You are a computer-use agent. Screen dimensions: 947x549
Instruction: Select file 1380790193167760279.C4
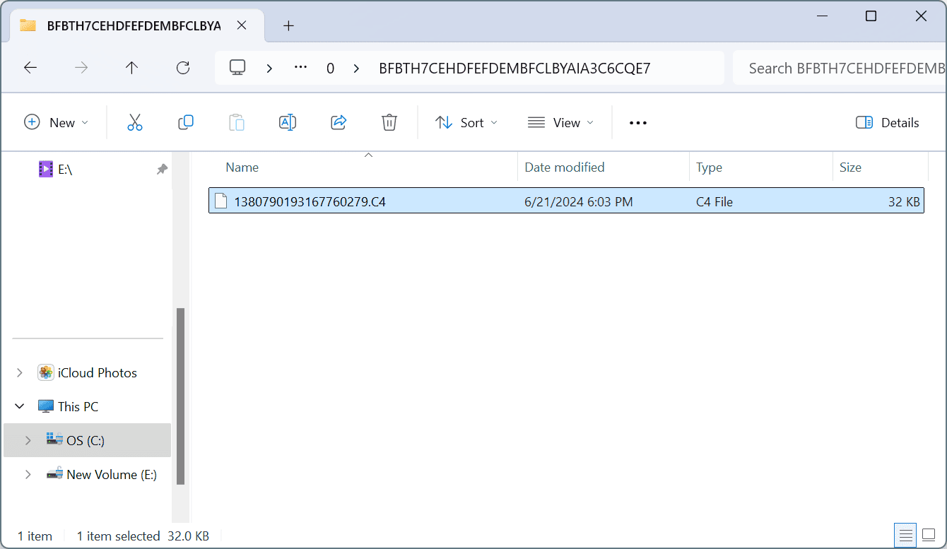pos(566,201)
